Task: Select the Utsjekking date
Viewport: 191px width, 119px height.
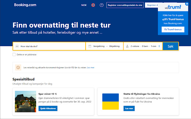Action: pos(114,46)
